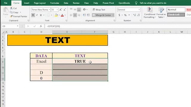Viewport: 191px width, 107px height.
Task: Click the Select All corner triangle
Action: [3, 32]
